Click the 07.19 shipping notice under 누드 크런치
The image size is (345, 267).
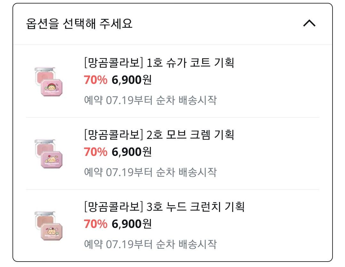click(x=151, y=244)
